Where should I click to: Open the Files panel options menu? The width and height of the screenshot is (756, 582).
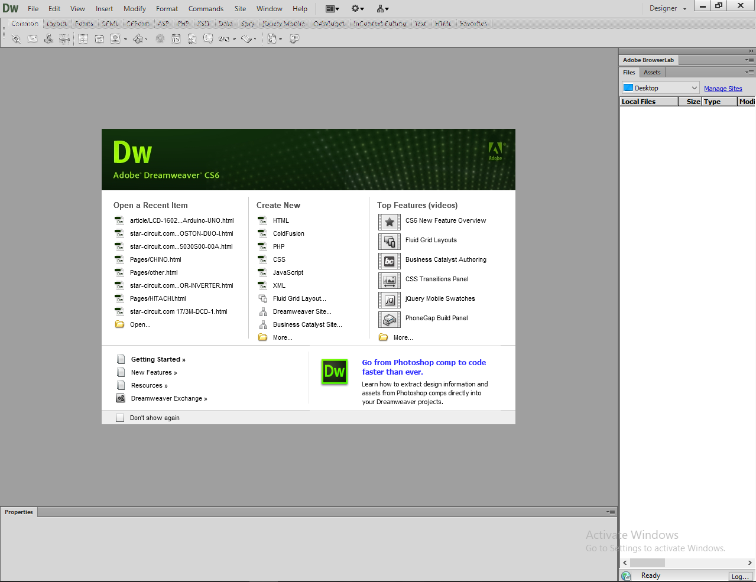749,72
